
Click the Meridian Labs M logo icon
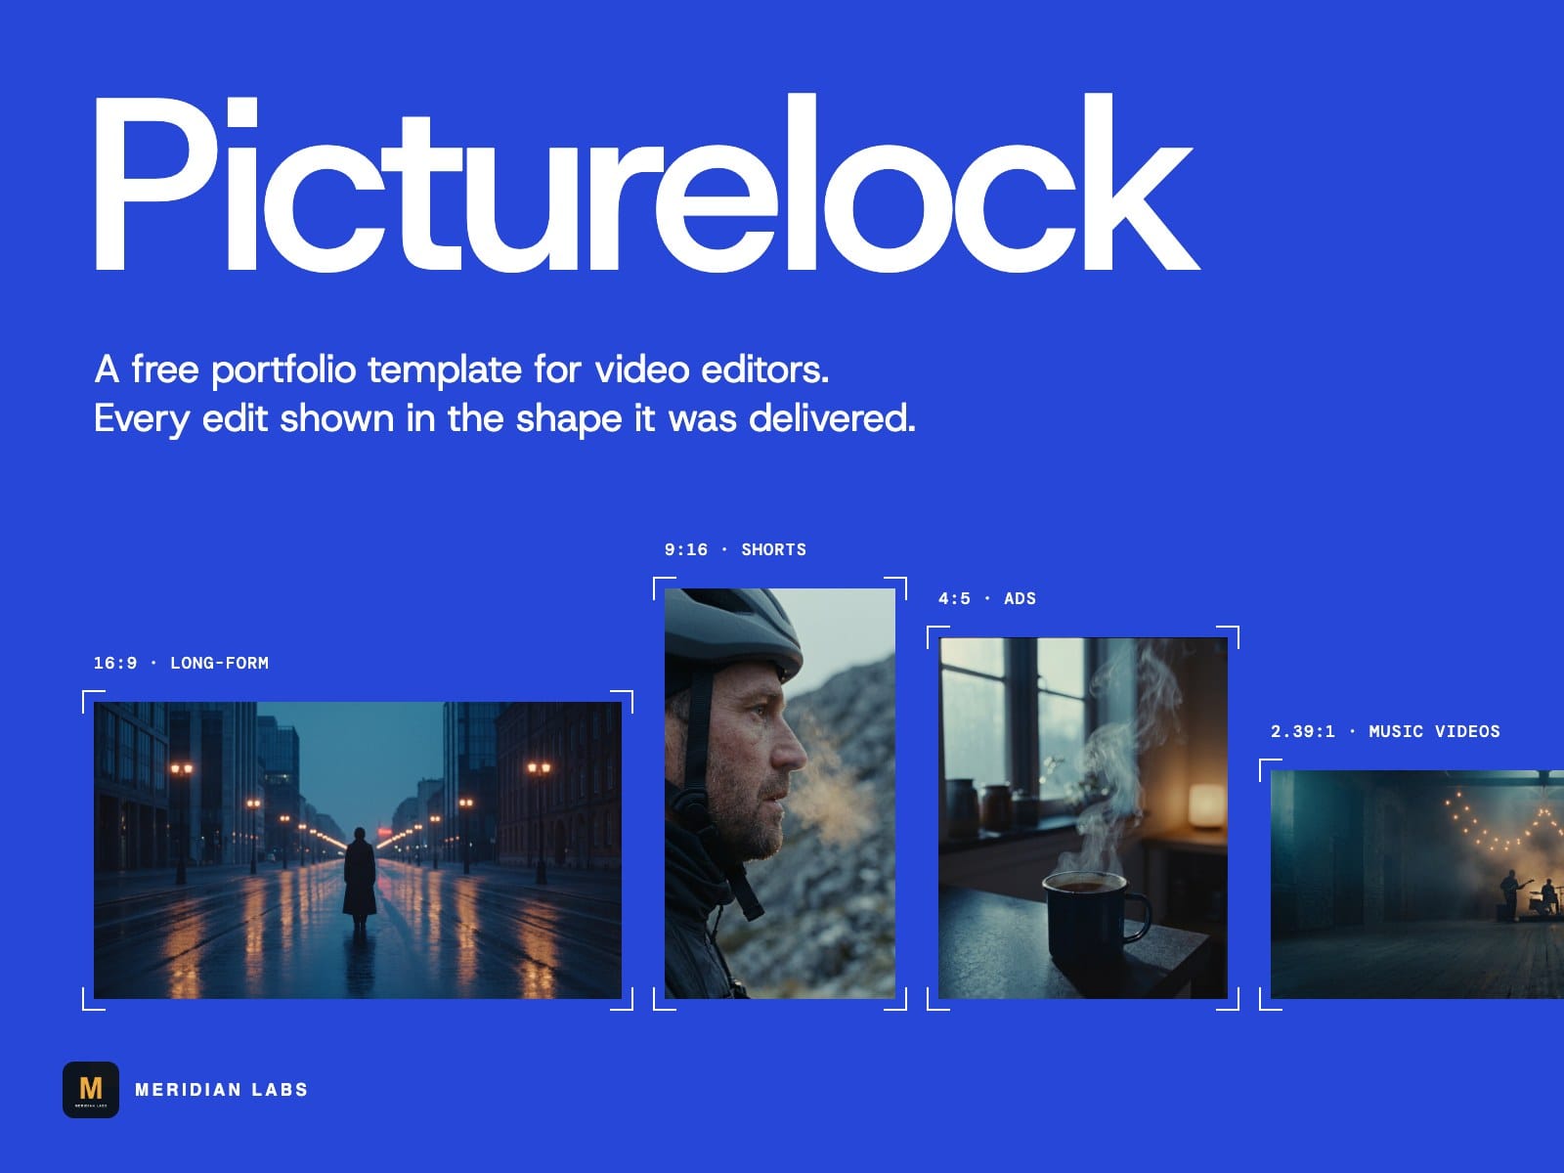91,1089
